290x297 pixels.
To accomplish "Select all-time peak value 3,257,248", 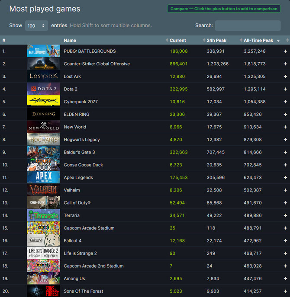I will coord(255,51).
